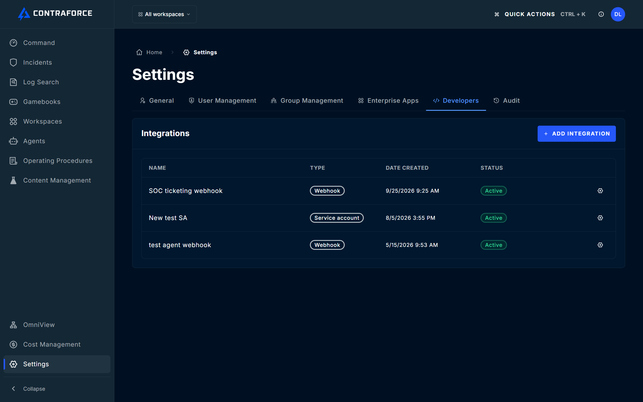The height and width of the screenshot is (402, 643).
Task: Open settings gear for New test SA
Action: [600, 218]
